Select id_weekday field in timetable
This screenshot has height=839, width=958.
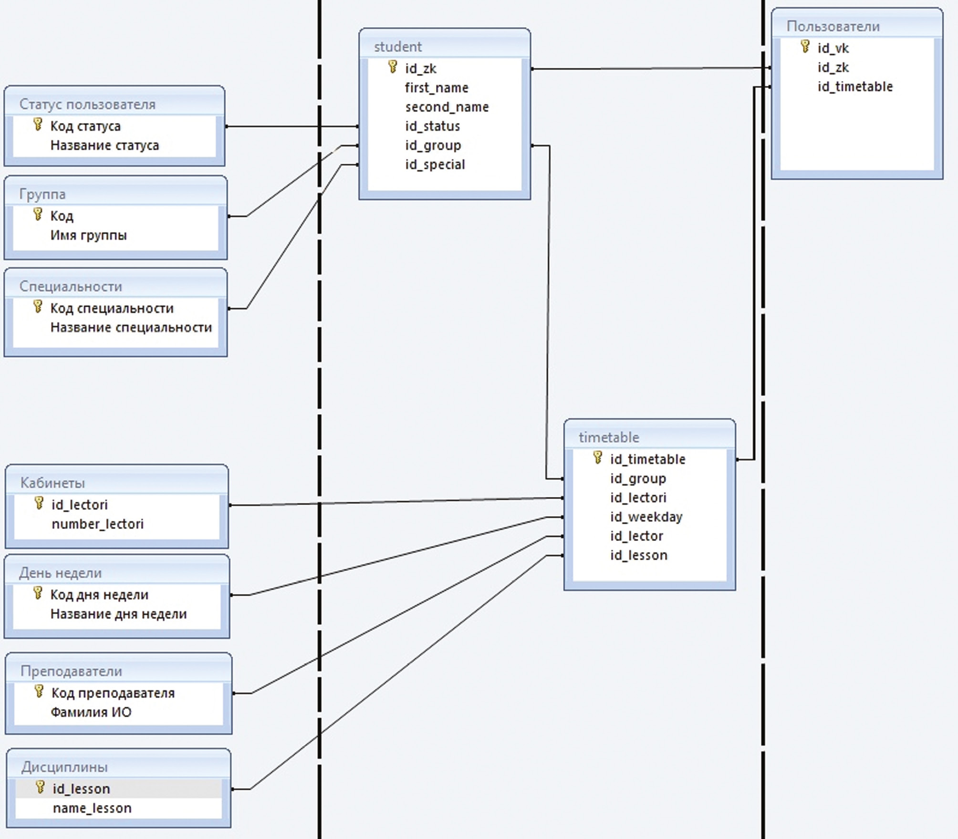(646, 517)
